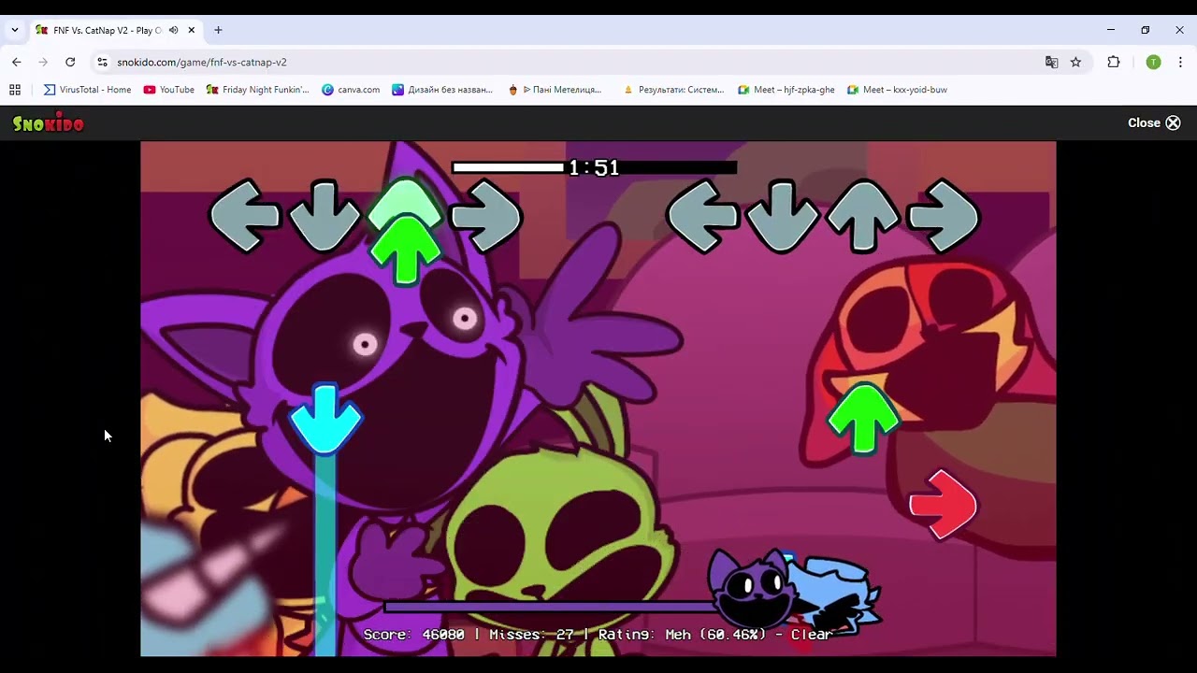Open the YouTube bookmark
Viewport: 1197px width, 673px height.
[x=168, y=90]
